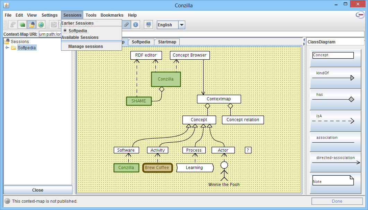Select the Brew Coffee node

157,168
